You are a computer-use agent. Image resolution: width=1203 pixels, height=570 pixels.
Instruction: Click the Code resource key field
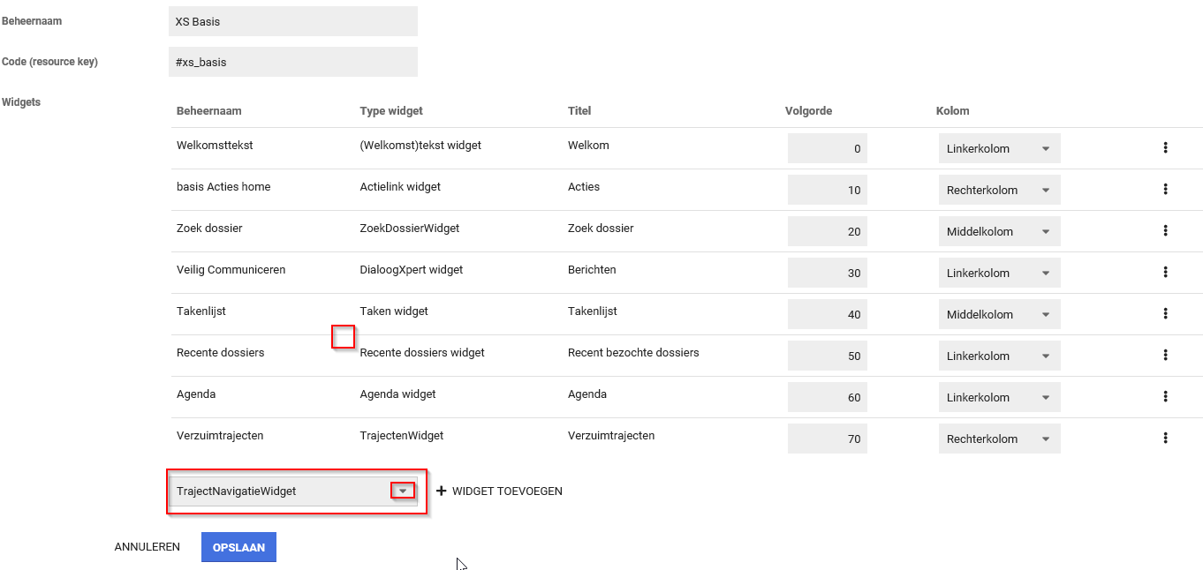point(292,63)
